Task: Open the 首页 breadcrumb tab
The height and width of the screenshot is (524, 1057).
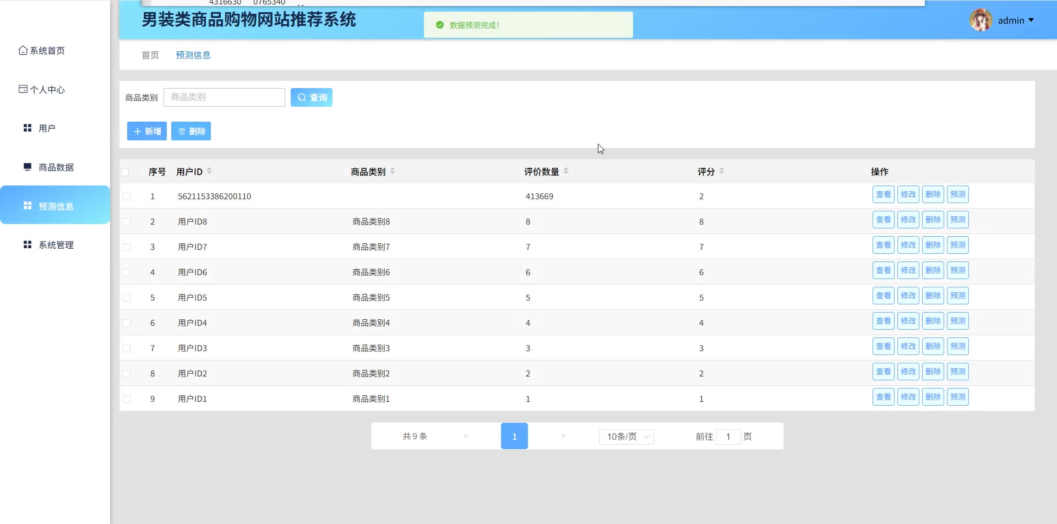Action: click(x=150, y=55)
